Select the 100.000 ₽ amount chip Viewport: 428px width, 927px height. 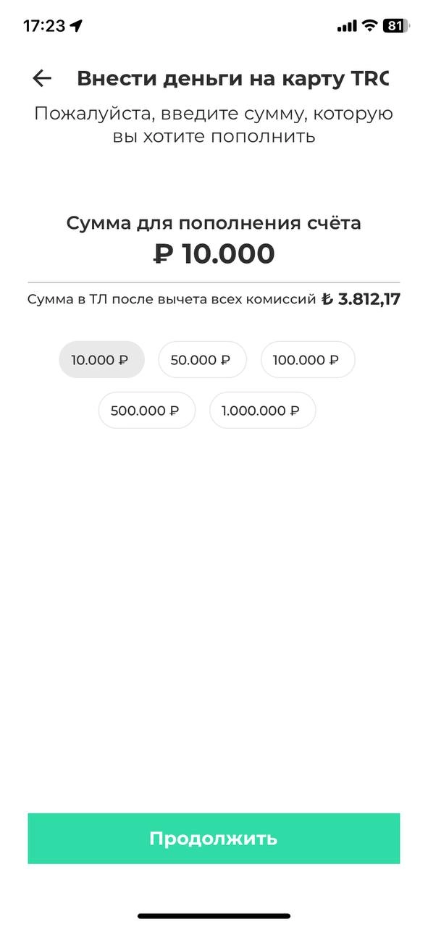[x=308, y=359]
